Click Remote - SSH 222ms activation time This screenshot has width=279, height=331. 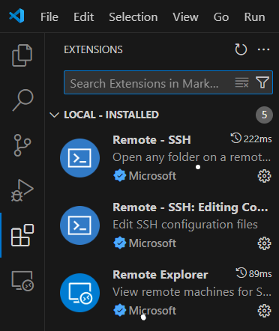click(251, 139)
